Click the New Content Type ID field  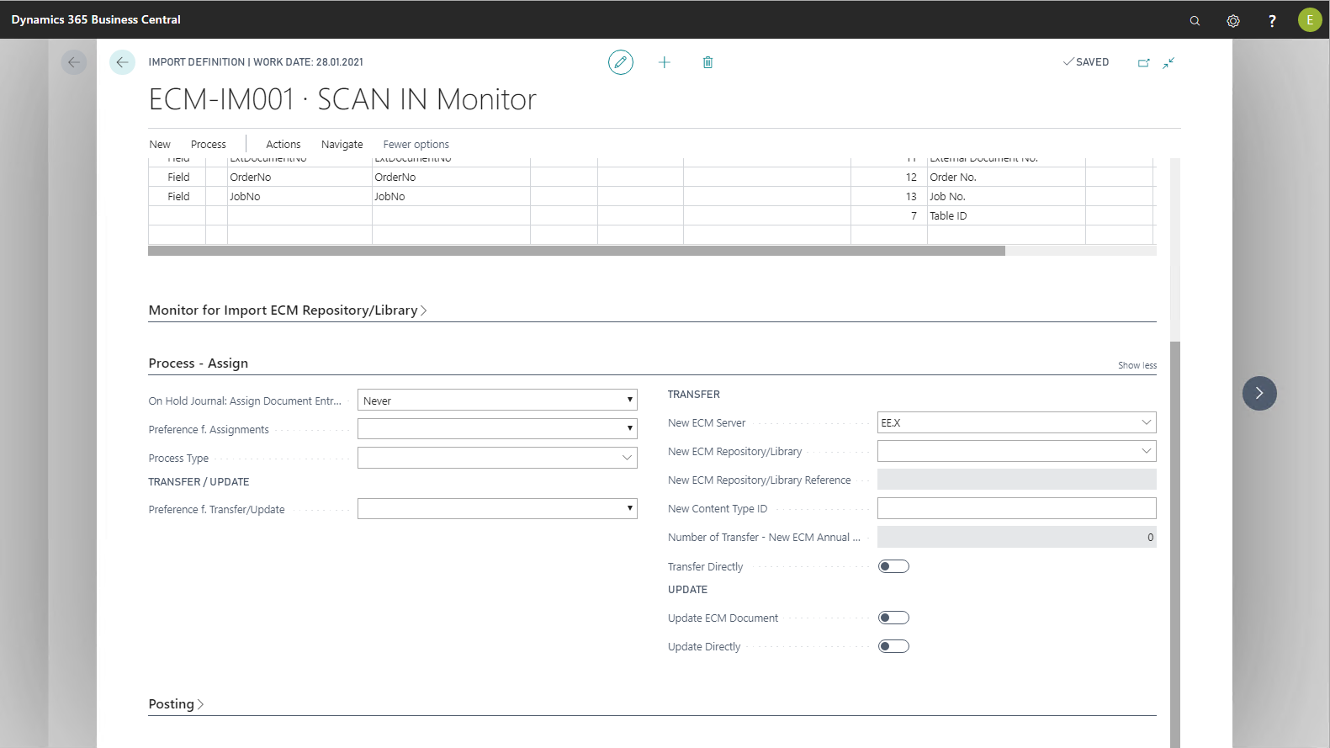point(1016,508)
